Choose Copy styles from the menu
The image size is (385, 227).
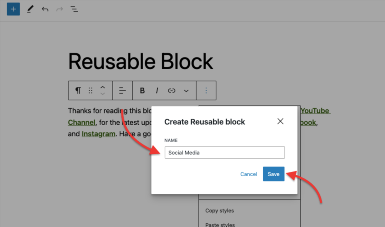click(220, 210)
